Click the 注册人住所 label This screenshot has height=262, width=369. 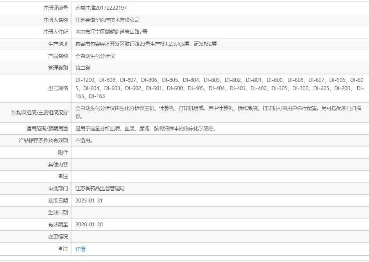(56, 32)
